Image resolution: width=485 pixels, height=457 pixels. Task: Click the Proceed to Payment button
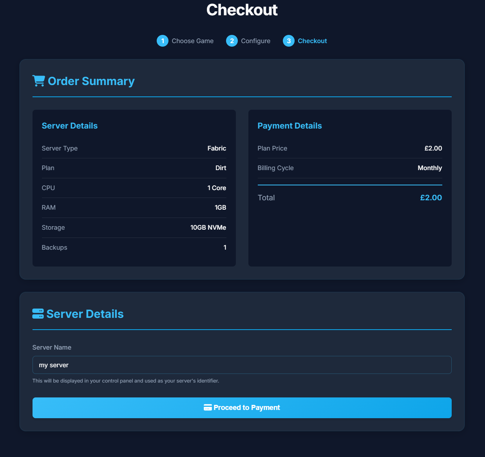pos(242,408)
